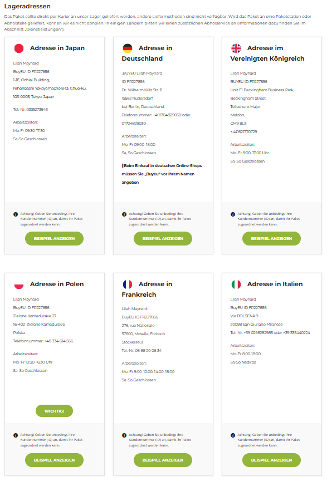Click the Italian flag icon
Image resolution: width=327 pixels, height=481 pixels.
(x=236, y=284)
